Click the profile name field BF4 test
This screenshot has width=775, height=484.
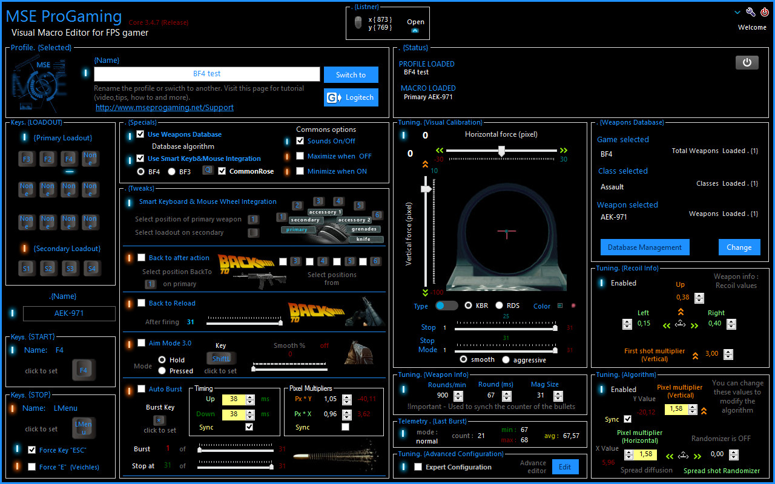pyautogui.click(x=207, y=74)
